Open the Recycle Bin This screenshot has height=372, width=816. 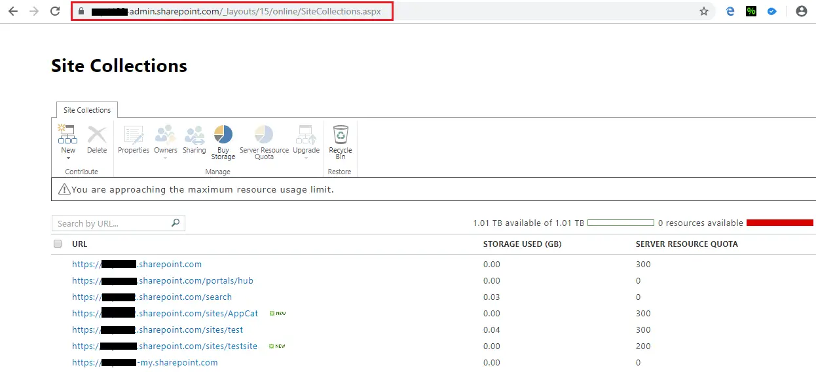point(341,143)
